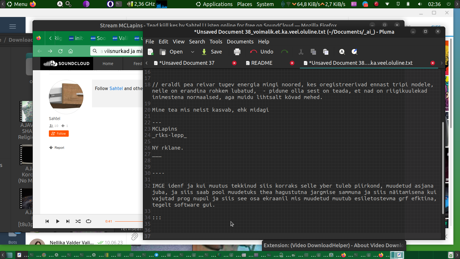
Task: Create a new document in Pluma
Action: pos(150,52)
